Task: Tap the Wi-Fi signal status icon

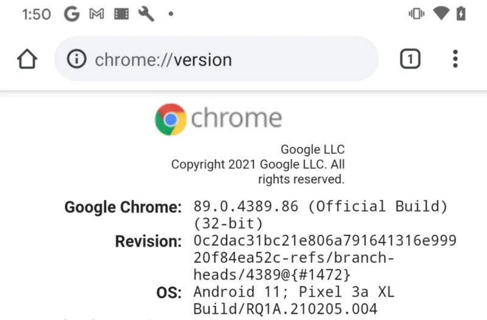Action: (x=441, y=13)
